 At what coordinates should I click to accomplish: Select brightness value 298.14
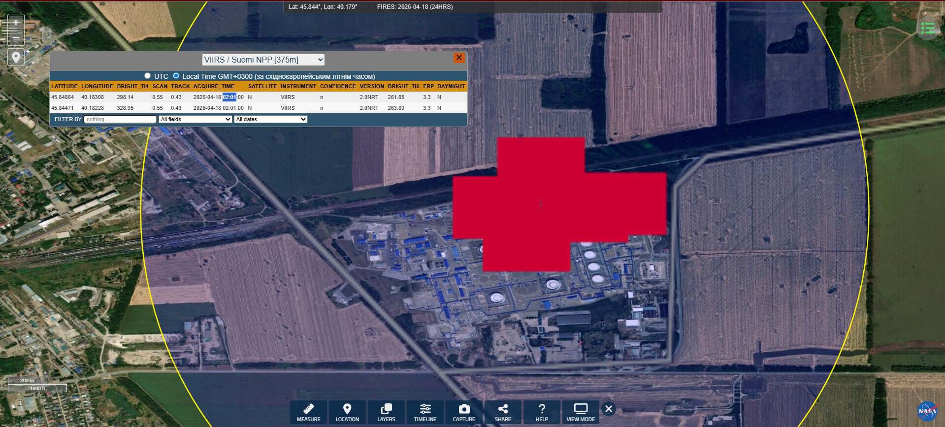(125, 97)
